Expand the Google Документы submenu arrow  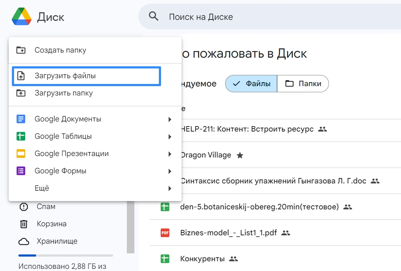[170, 119]
